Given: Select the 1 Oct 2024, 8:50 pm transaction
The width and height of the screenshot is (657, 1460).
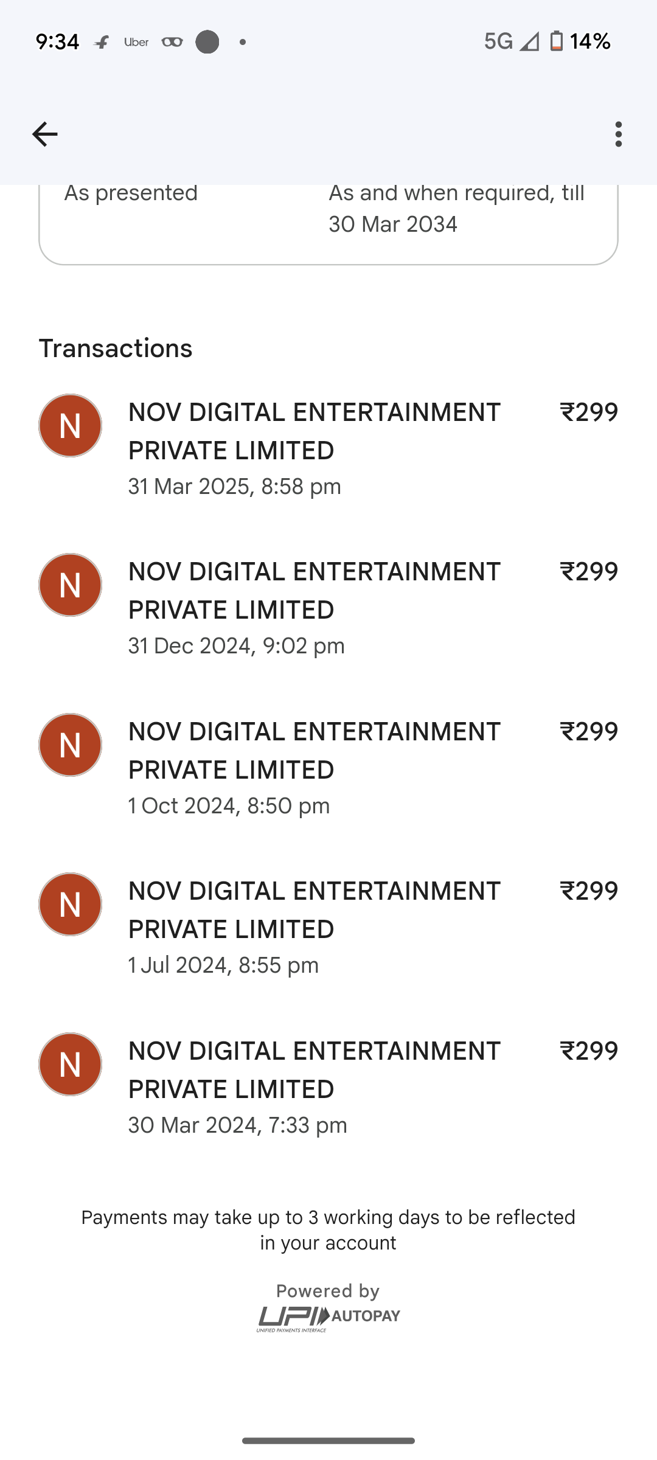Looking at the screenshot, I should 314,768.
